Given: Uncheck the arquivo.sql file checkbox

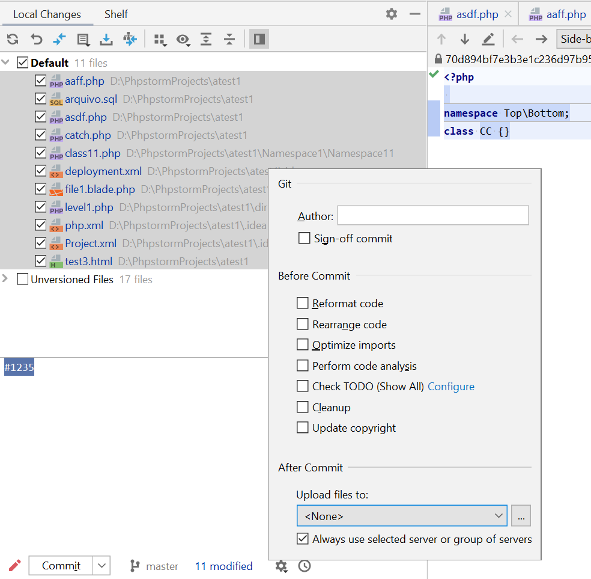Looking at the screenshot, I should (x=40, y=99).
